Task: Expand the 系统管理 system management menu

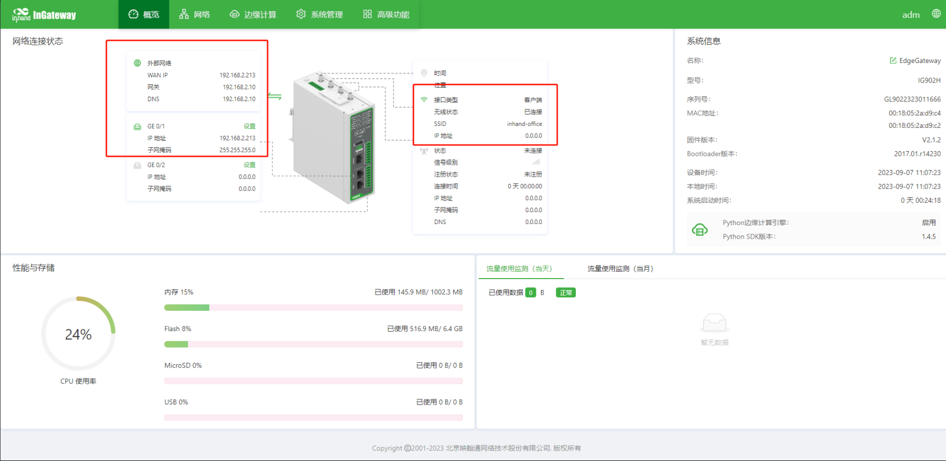Action: (x=319, y=15)
